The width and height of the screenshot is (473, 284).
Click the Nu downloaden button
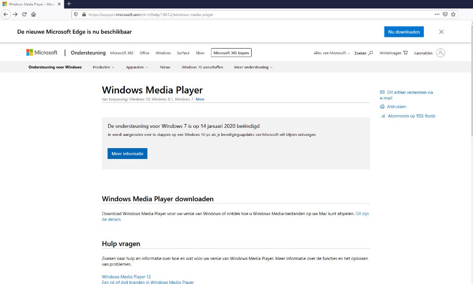404,32
